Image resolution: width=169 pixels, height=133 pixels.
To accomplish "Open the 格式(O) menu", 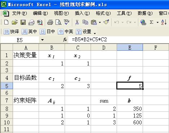I will point(103,13).
